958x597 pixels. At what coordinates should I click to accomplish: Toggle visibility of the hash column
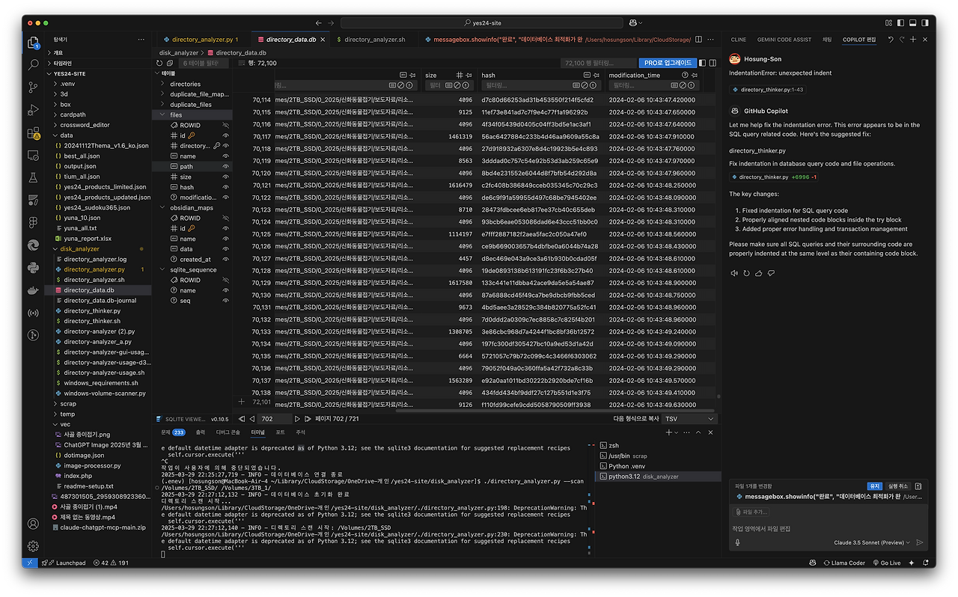pyautogui.click(x=226, y=187)
